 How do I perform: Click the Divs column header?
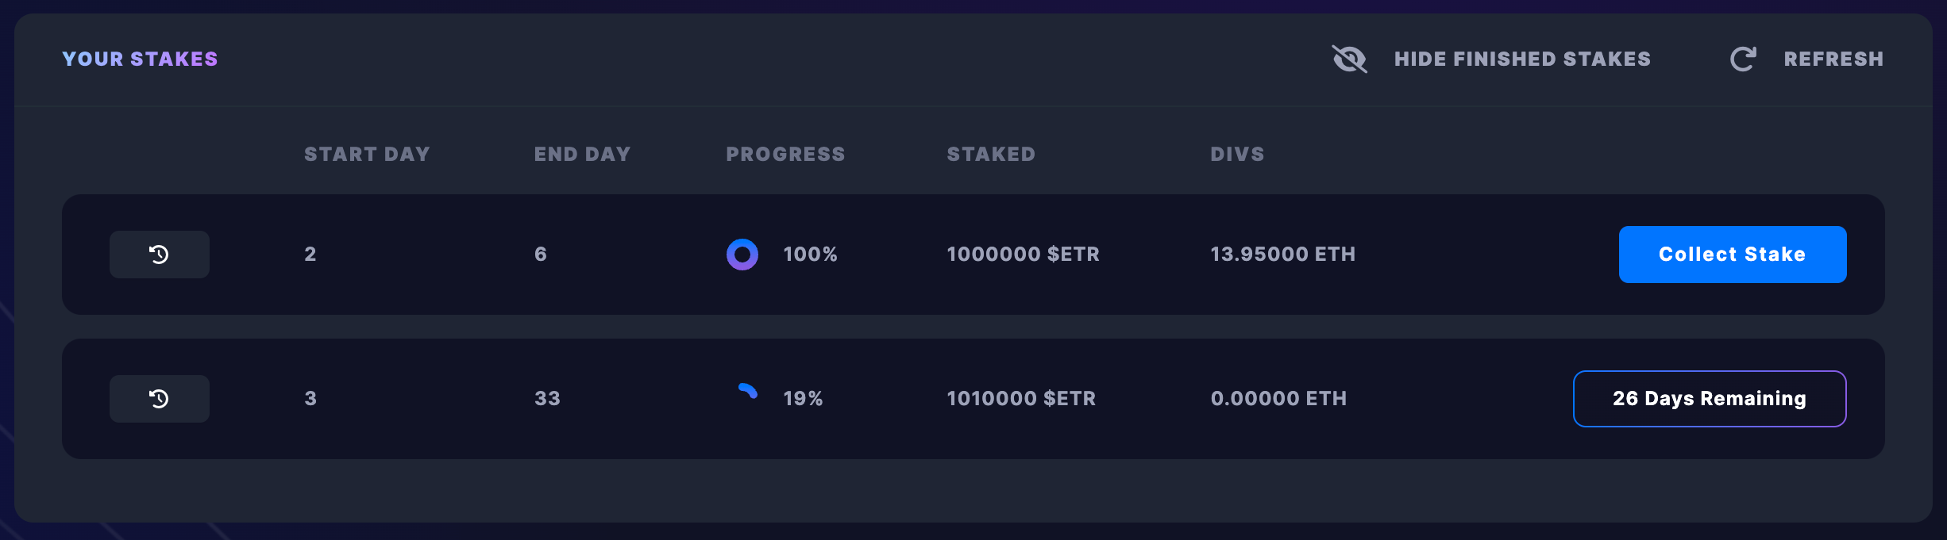click(x=1237, y=154)
